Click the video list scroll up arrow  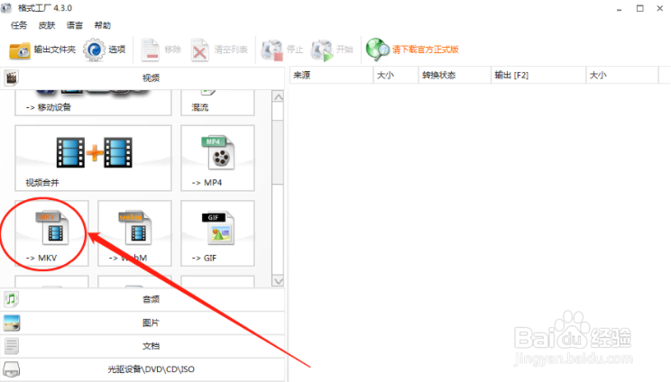[278, 97]
